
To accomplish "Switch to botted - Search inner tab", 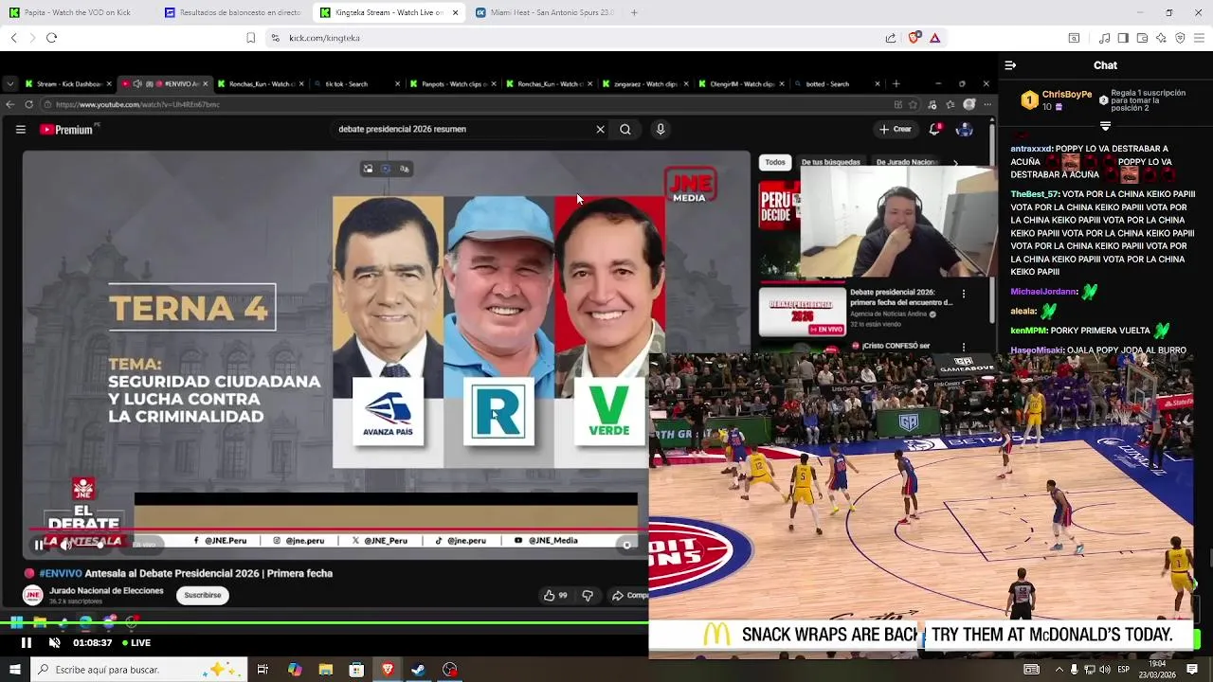I will (x=838, y=83).
